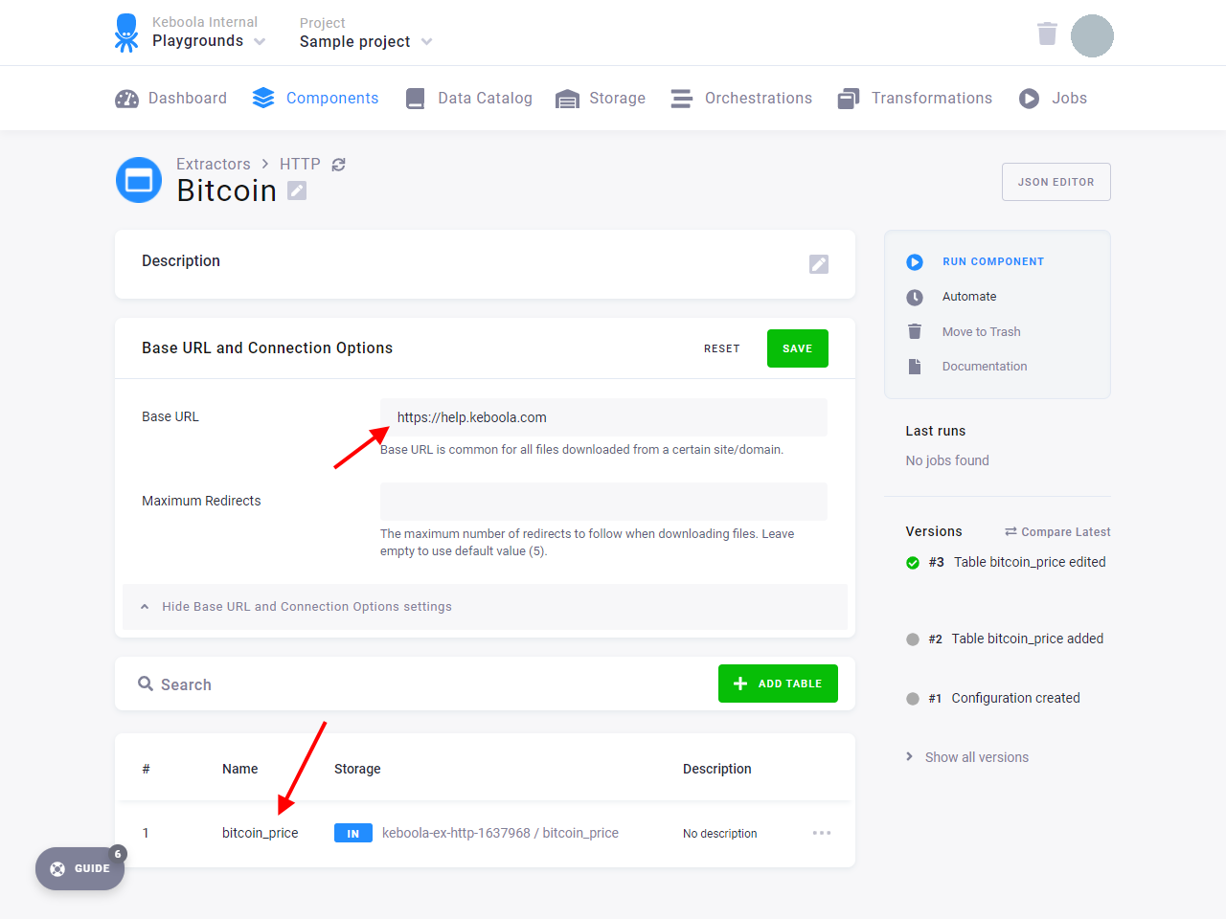This screenshot has width=1226, height=919.
Task: Click the Maximum Redirects input field
Action: click(x=603, y=502)
